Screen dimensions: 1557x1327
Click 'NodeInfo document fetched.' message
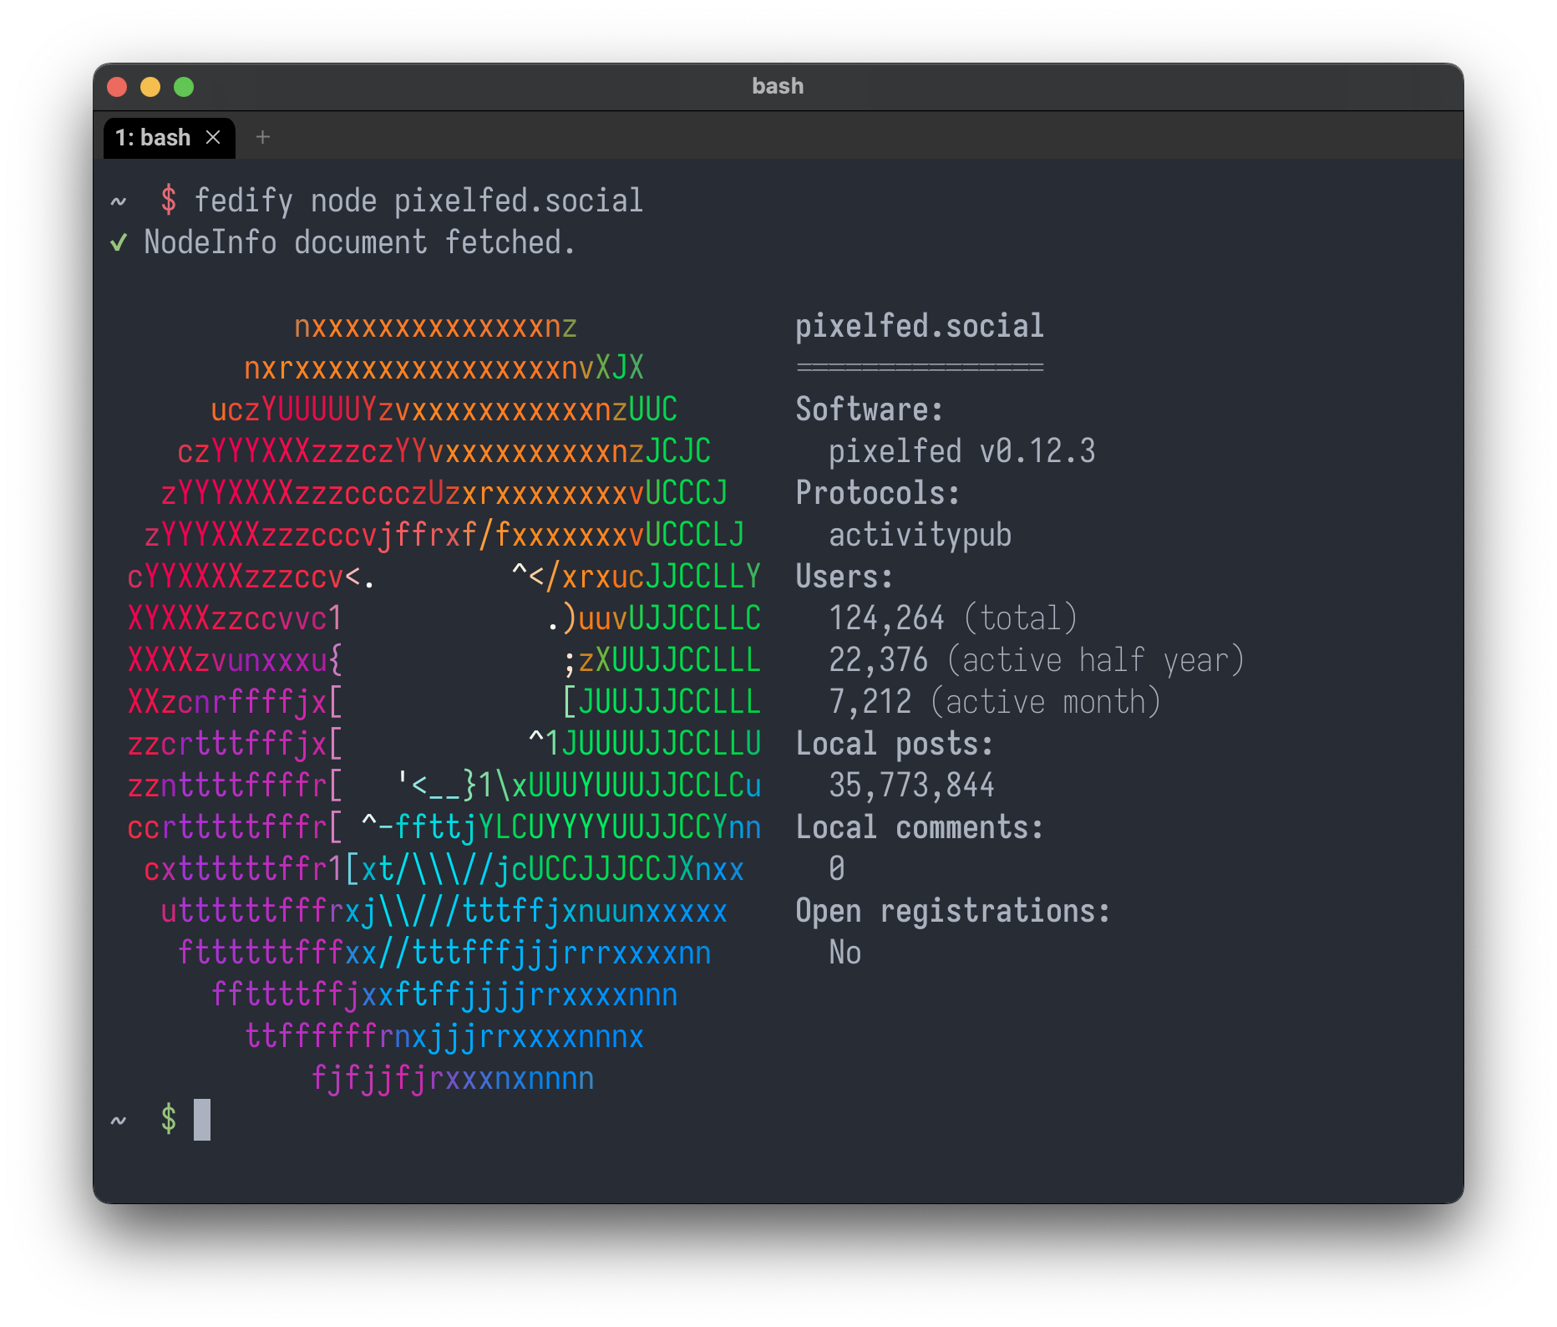pyautogui.click(x=360, y=243)
